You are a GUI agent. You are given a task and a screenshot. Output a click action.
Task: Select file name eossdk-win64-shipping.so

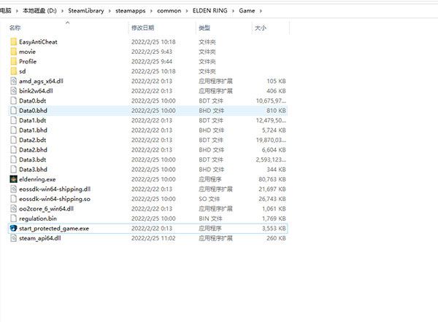point(55,199)
